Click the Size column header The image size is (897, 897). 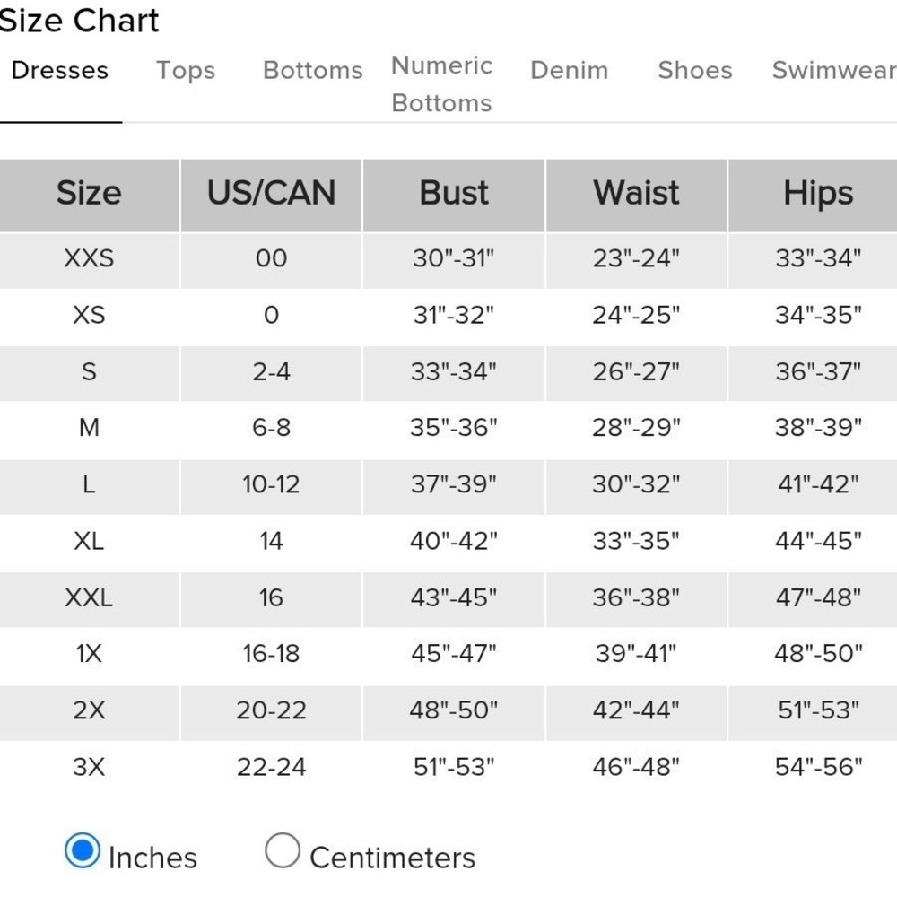pos(89,193)
